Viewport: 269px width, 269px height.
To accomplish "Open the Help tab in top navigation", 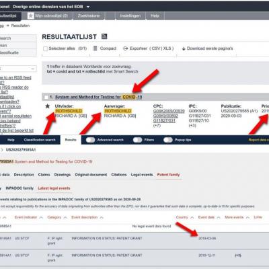I will 155,16.
